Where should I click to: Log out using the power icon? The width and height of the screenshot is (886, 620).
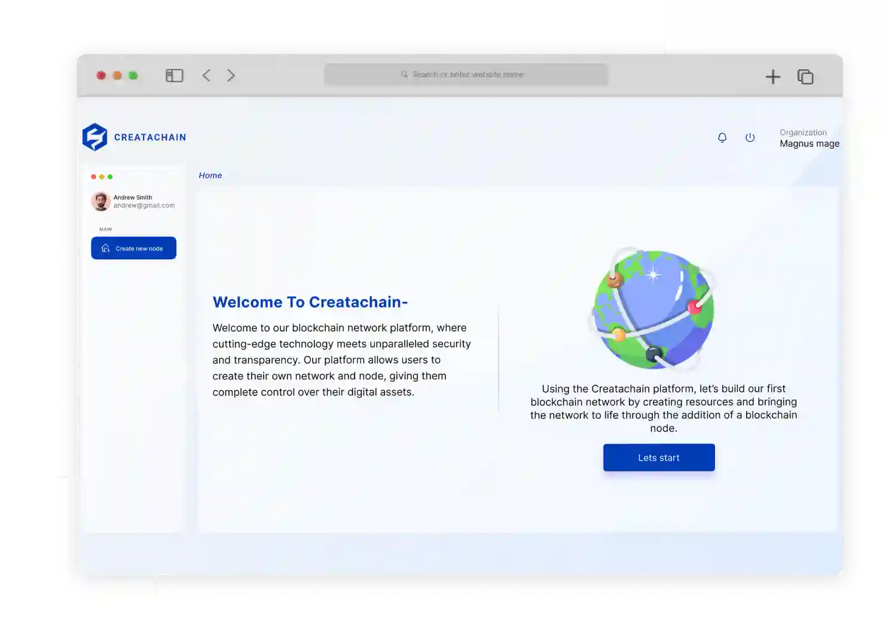coord(750,137)
